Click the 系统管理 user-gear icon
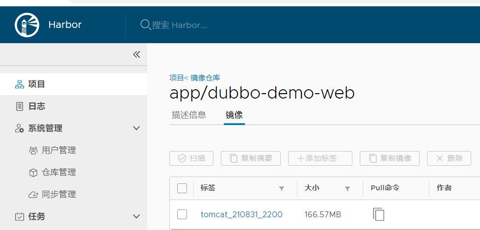The height and width of the screenshot is (230, 480). click(19, 128)
